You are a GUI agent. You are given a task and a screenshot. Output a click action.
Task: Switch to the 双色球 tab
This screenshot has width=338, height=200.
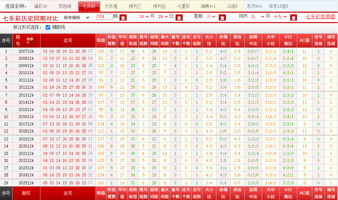point(65,6)
